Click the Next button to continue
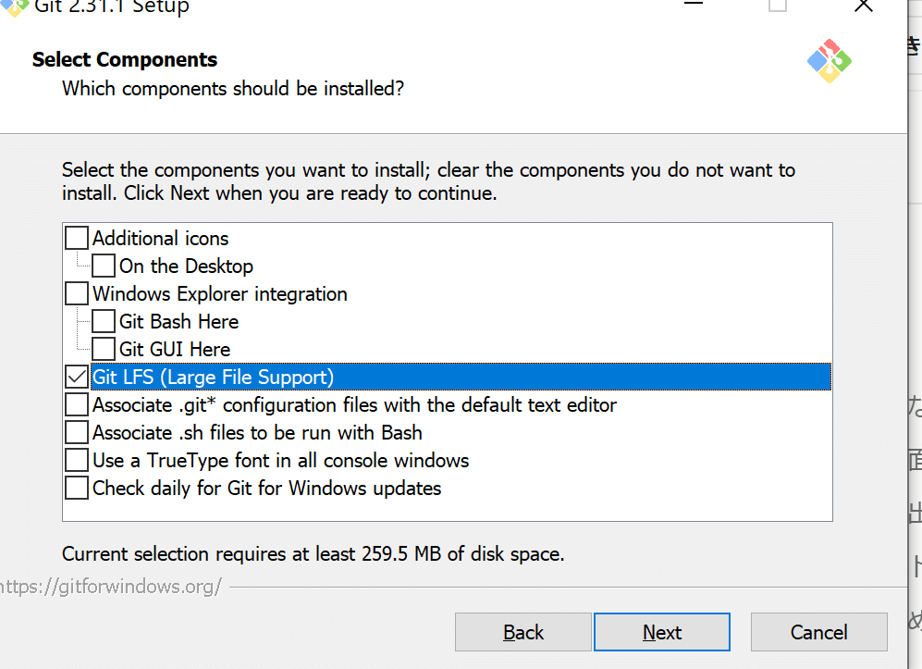 [661, 632]
